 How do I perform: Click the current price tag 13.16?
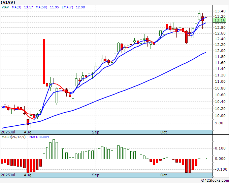pos(220,20)
